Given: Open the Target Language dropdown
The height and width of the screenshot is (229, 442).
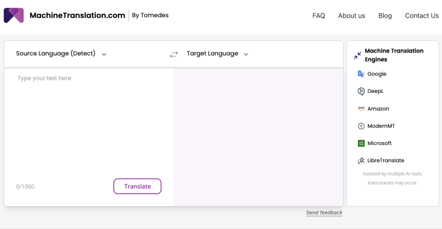Looking at the screenshot, I should pyautogui.click(x=218, y=54).
